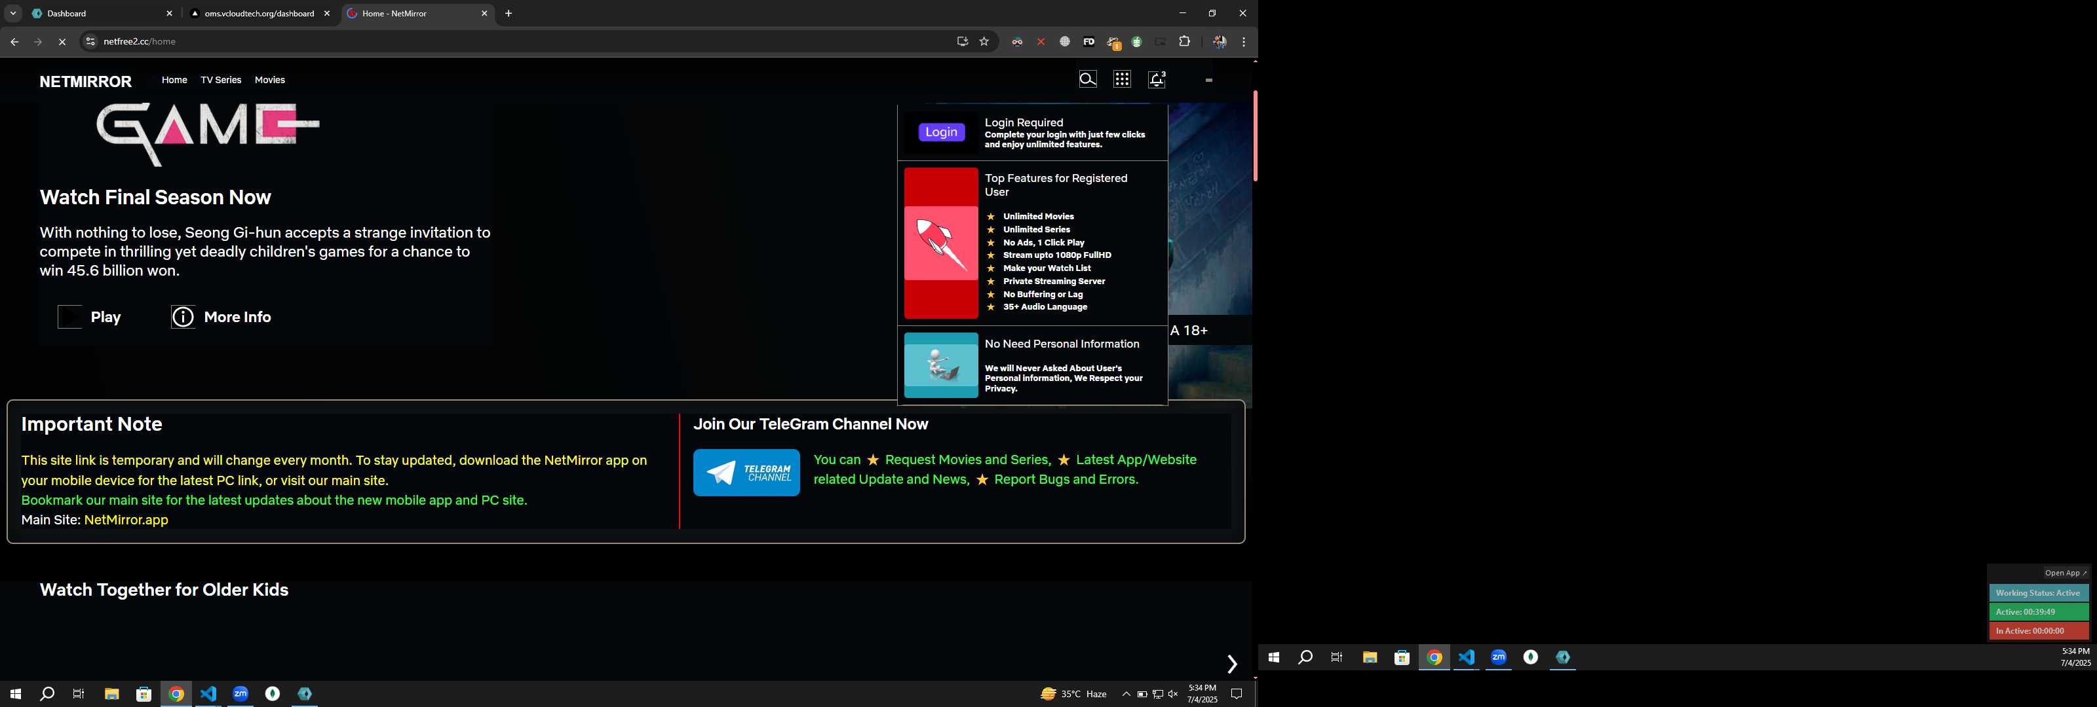Bookmark this page with the star icon

[x=984, y=41]
